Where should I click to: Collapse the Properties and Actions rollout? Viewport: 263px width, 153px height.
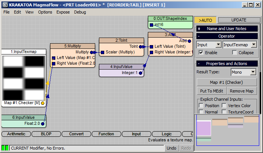227,64
